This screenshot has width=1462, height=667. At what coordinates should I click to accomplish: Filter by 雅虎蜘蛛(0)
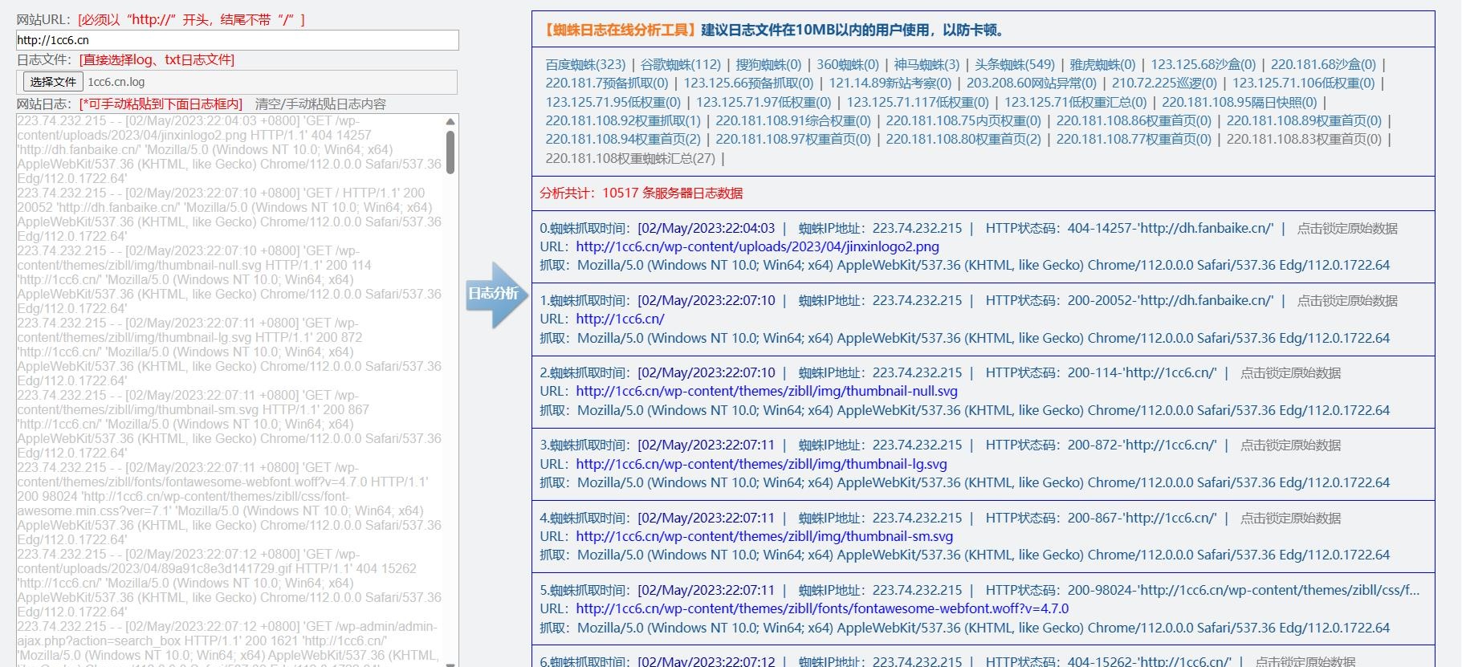click(1102, 64)
